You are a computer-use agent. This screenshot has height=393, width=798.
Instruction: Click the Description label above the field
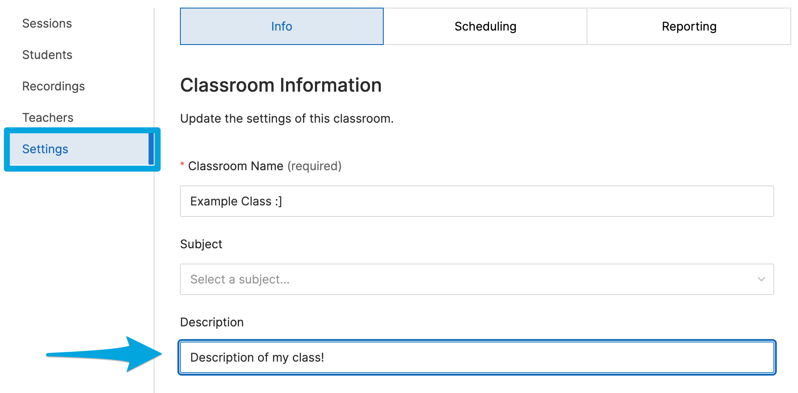coord(211,322)
